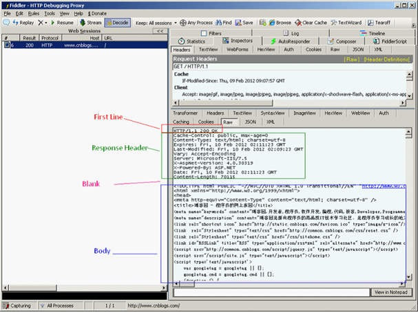
Task: Switch to the Log tab
Action: [291, 33]
